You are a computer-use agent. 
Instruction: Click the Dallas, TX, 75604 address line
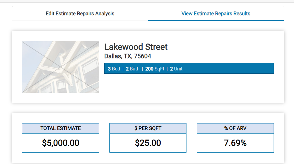[128, 56]
